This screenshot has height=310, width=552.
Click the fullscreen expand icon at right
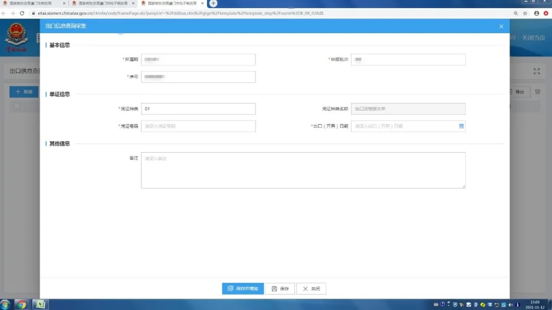[537, 71]
